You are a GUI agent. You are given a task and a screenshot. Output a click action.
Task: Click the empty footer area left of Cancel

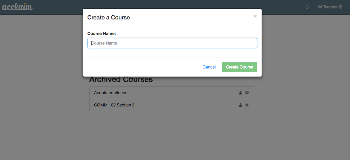141,67
